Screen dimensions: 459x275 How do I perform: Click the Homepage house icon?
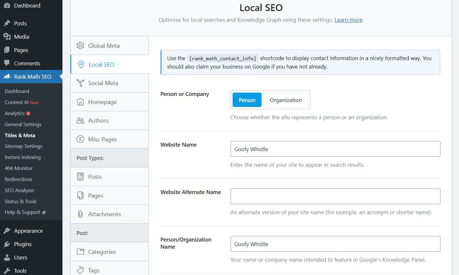[x=80, y=102]
